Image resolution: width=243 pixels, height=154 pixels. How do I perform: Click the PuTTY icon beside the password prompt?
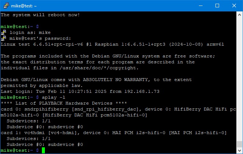[x=4, y=38]
